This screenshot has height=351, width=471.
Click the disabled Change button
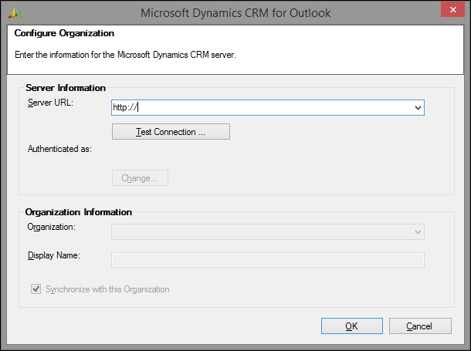140,178
